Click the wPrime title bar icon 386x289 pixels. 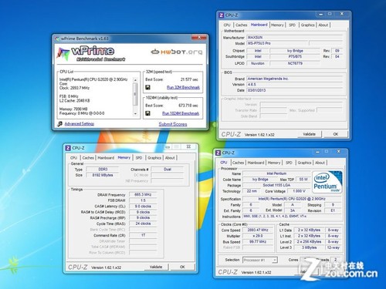click(x=57, y=39)
